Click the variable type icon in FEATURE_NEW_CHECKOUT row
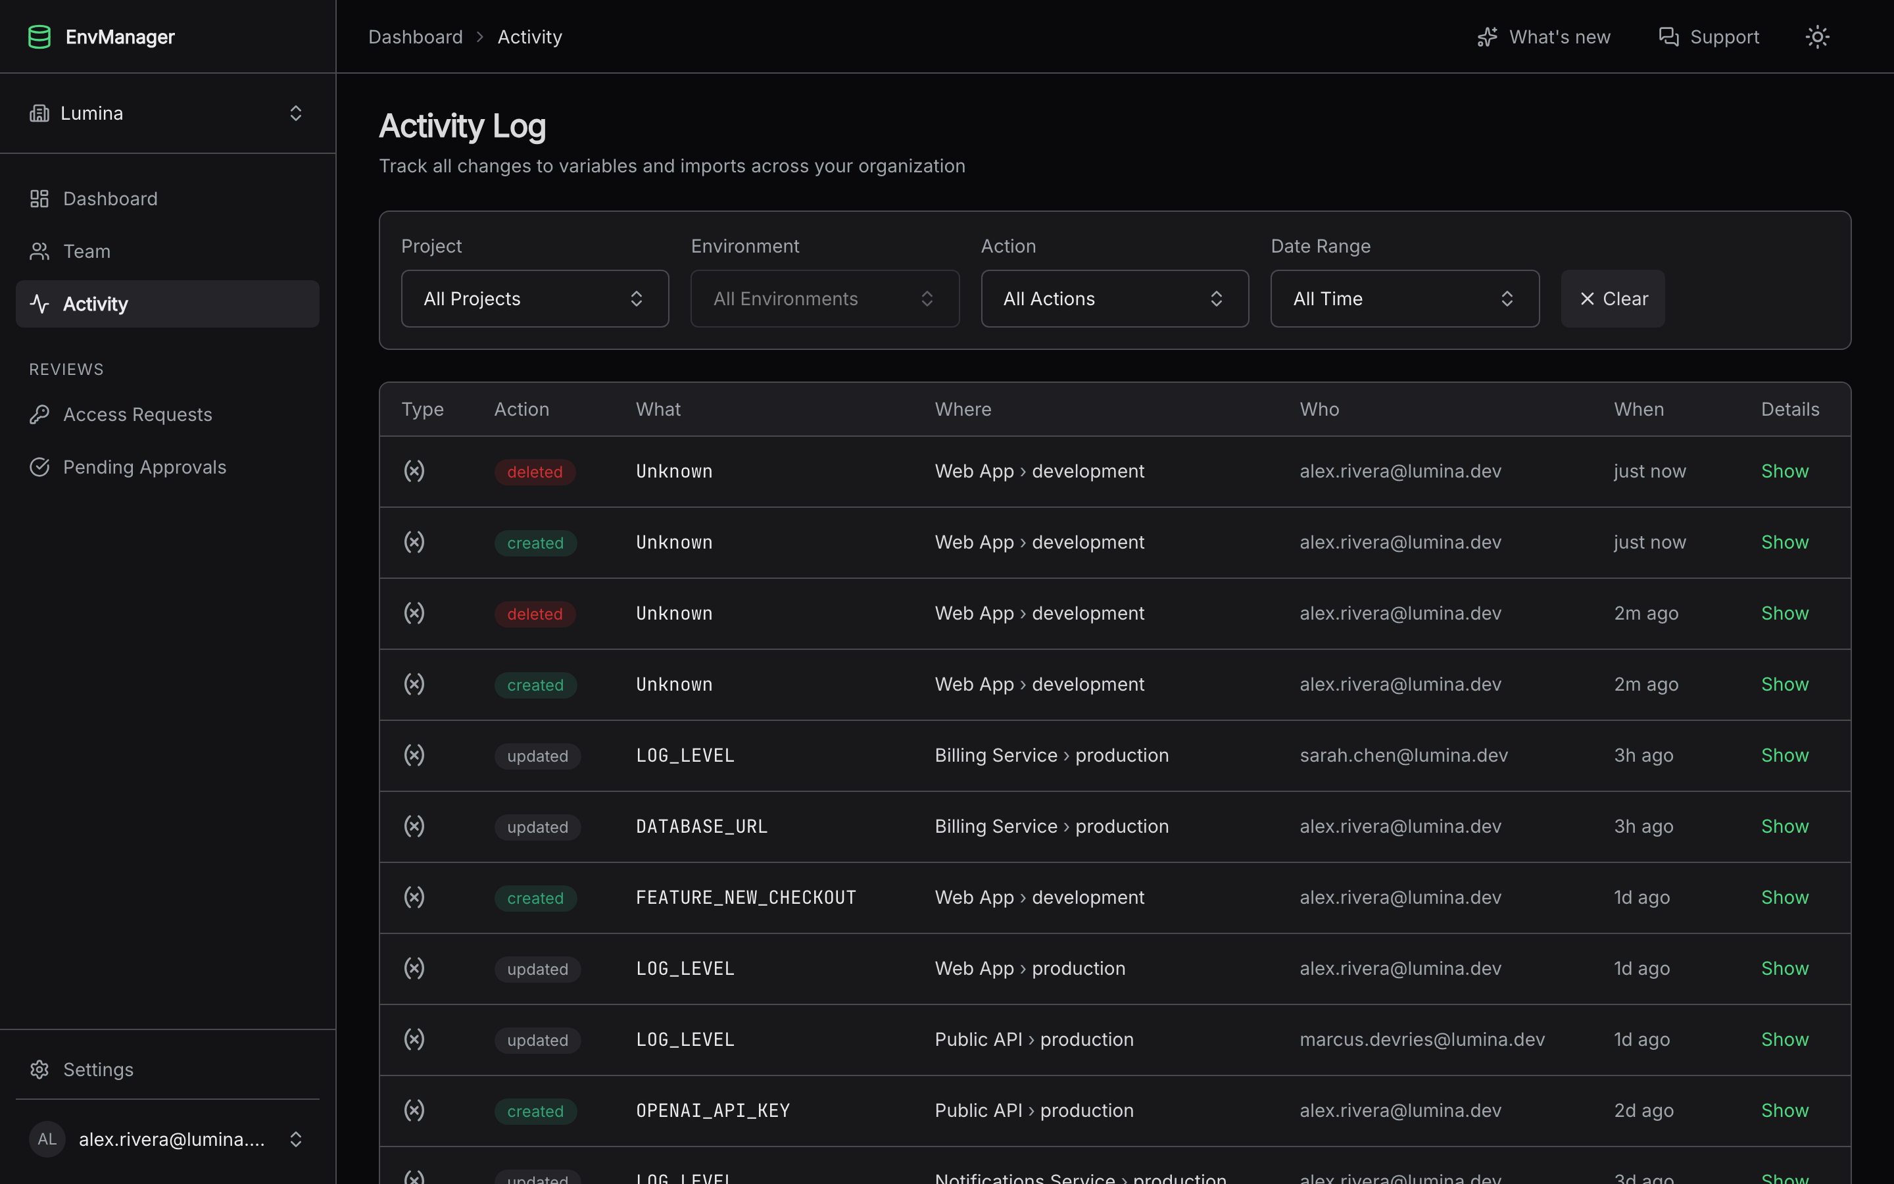The image size is (1894, 1184). pyautogui.click(x=414, y=897)
